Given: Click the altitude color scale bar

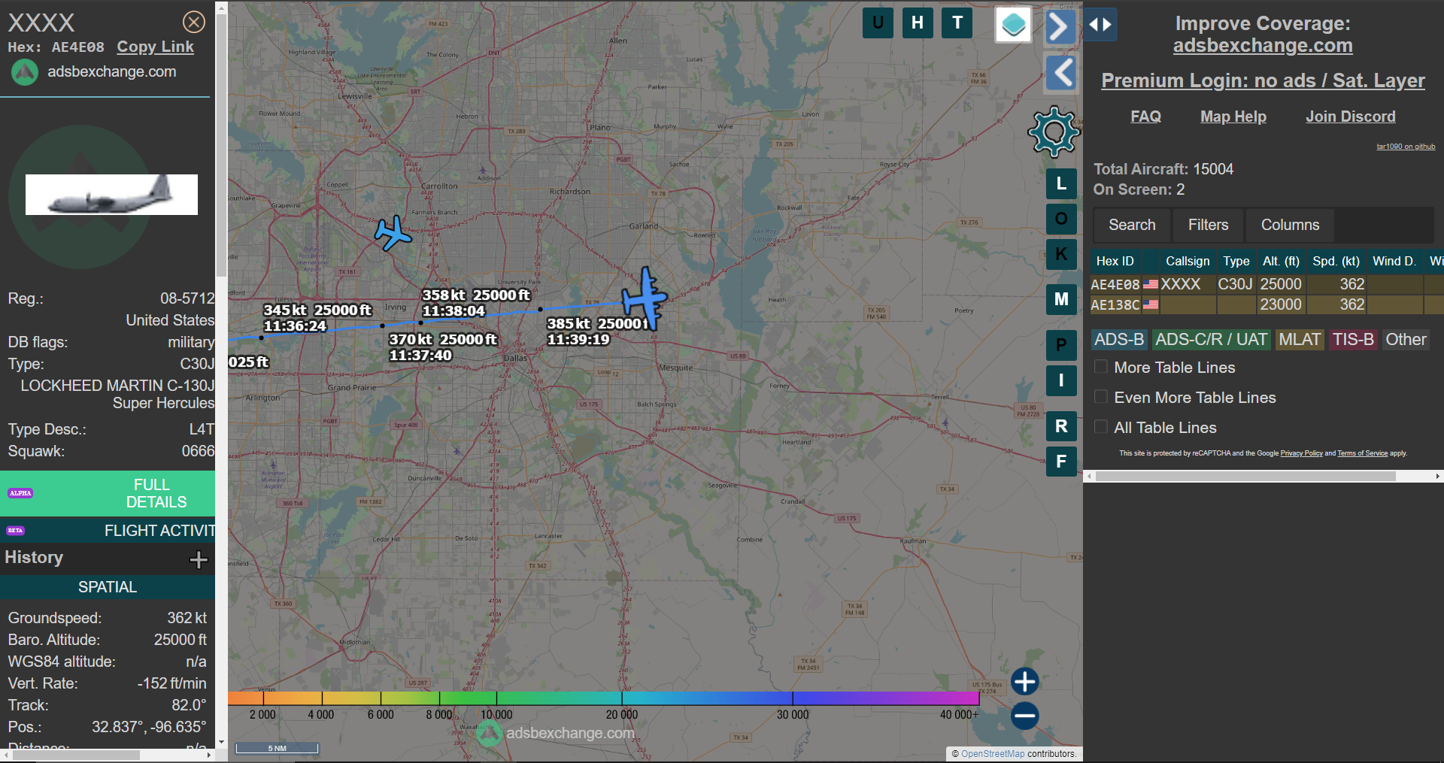Looking at the screenshot, I should (x=603, y=698).
